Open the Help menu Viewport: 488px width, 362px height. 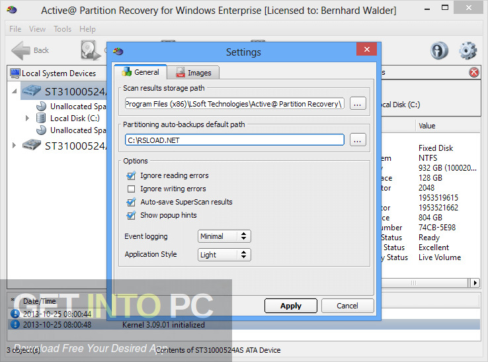tap(87, 29)
